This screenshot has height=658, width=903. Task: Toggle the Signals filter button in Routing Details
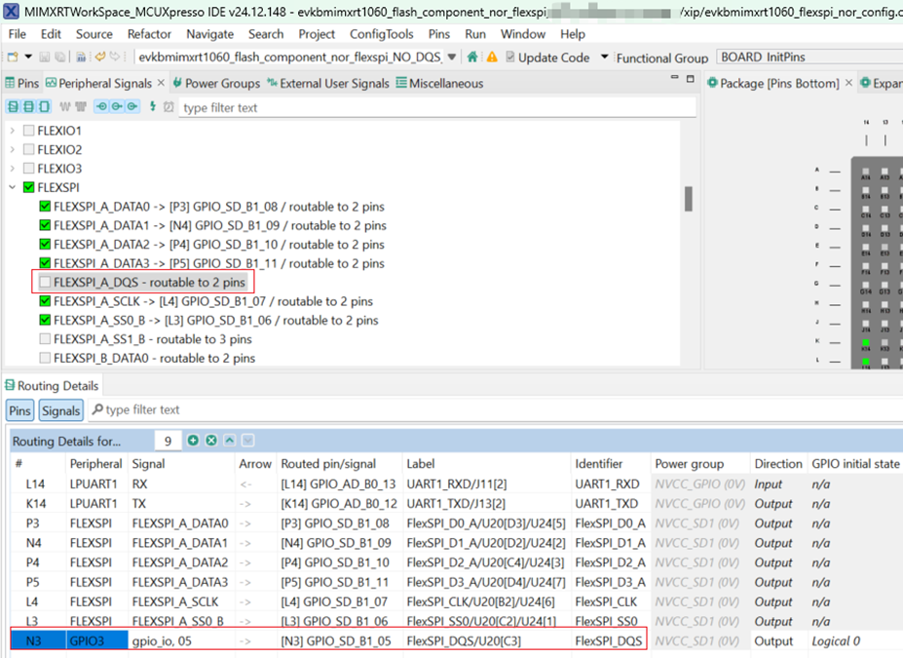[x=60, y=410]
